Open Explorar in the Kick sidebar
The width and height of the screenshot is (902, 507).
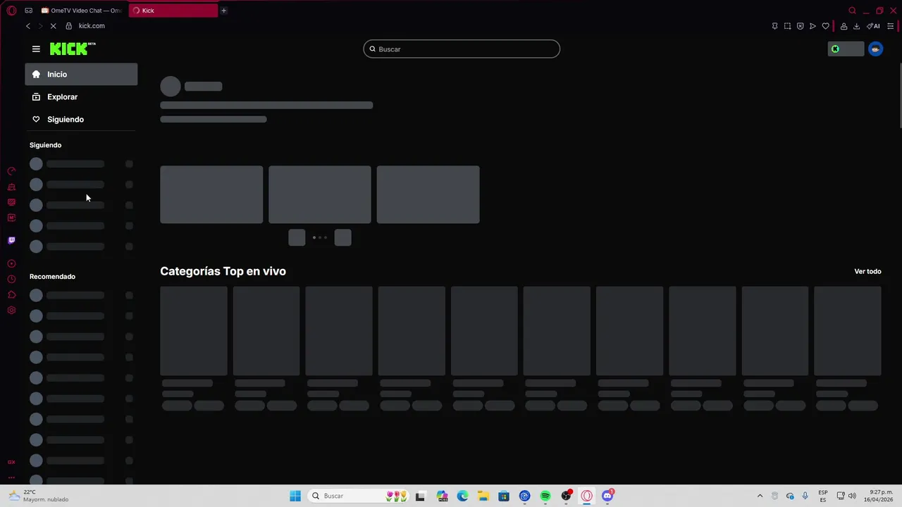coord(81,96)
